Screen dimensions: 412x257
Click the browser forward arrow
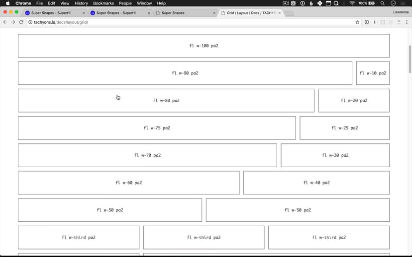pyautogui.click(x=13, y=22)
